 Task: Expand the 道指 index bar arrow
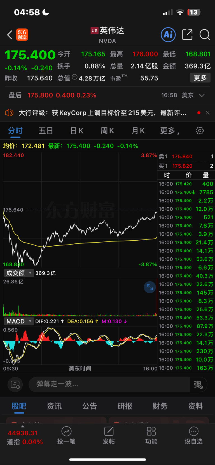[x=23, y=426]
